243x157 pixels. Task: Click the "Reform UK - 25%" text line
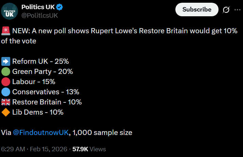[40, 61]
